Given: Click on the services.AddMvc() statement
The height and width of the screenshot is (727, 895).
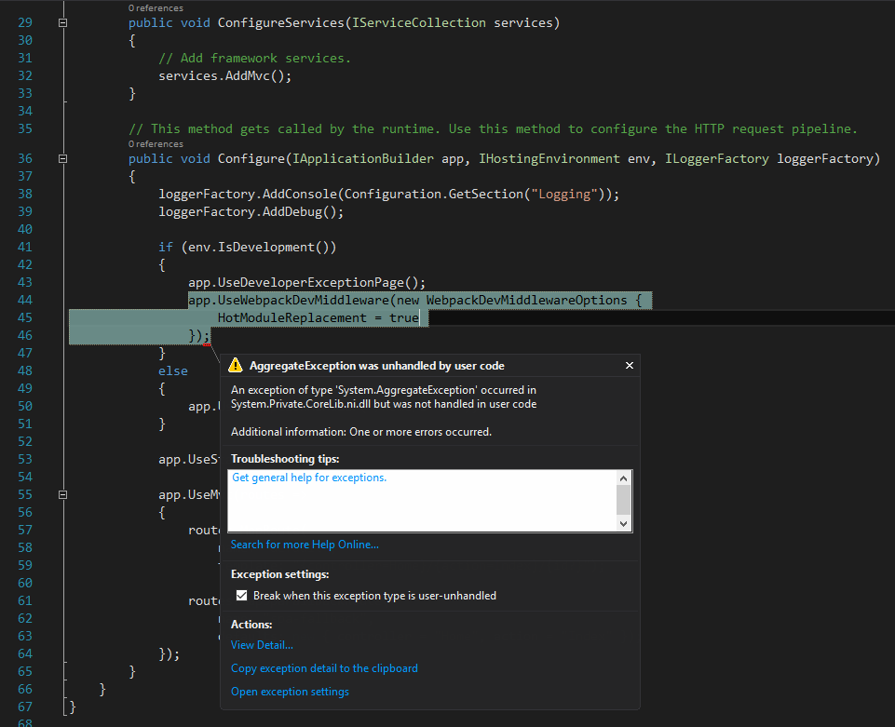Looking at the screenshot, I should [x=224, y=75].
